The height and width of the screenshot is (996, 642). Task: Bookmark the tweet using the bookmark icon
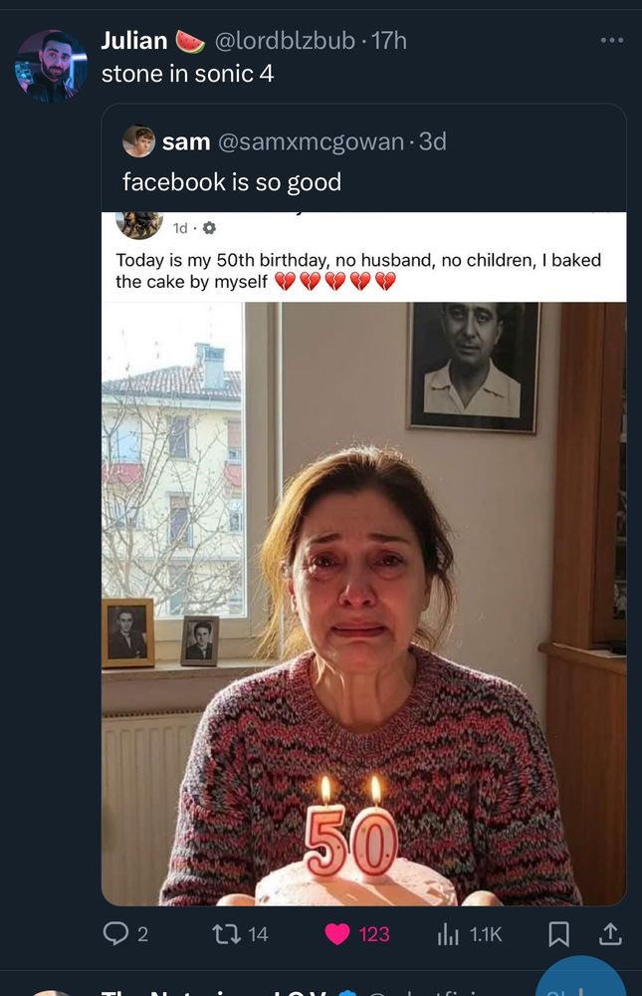coord(559,933)
